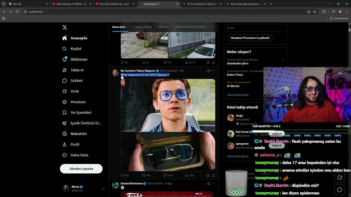The width and height of the screenshot is (351, 197).
Task: Switch to the Takip ediliyor tab
Action: 143,27
